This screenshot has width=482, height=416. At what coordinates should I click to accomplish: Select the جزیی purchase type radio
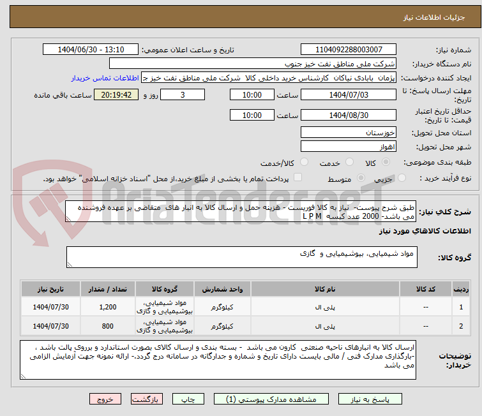click(402, 178)
